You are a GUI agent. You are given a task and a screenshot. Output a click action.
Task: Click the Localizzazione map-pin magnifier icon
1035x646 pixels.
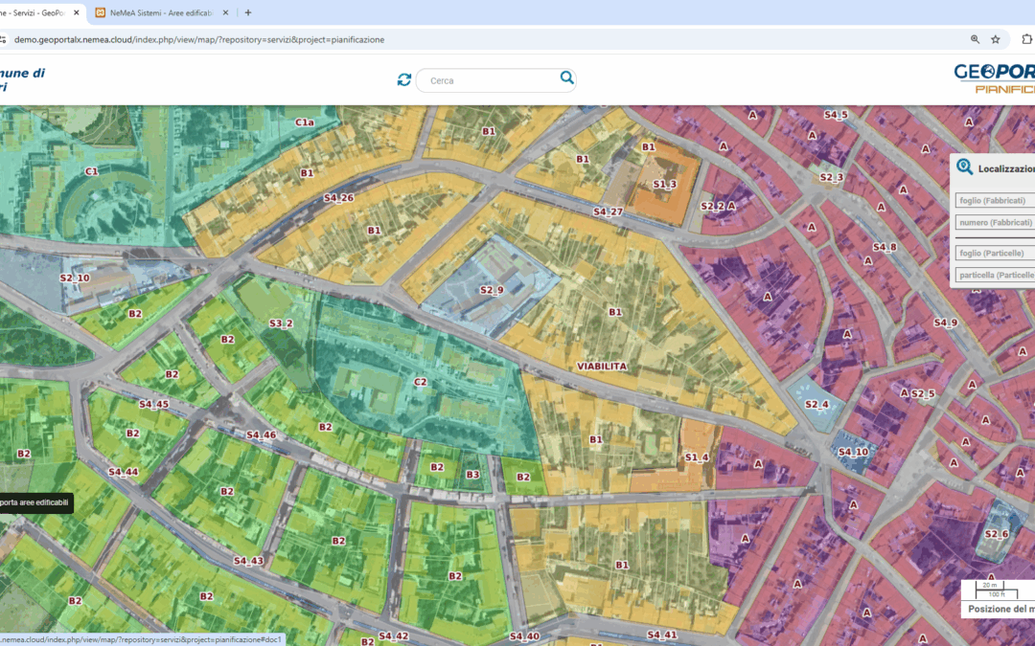click(x=965, y=167)
